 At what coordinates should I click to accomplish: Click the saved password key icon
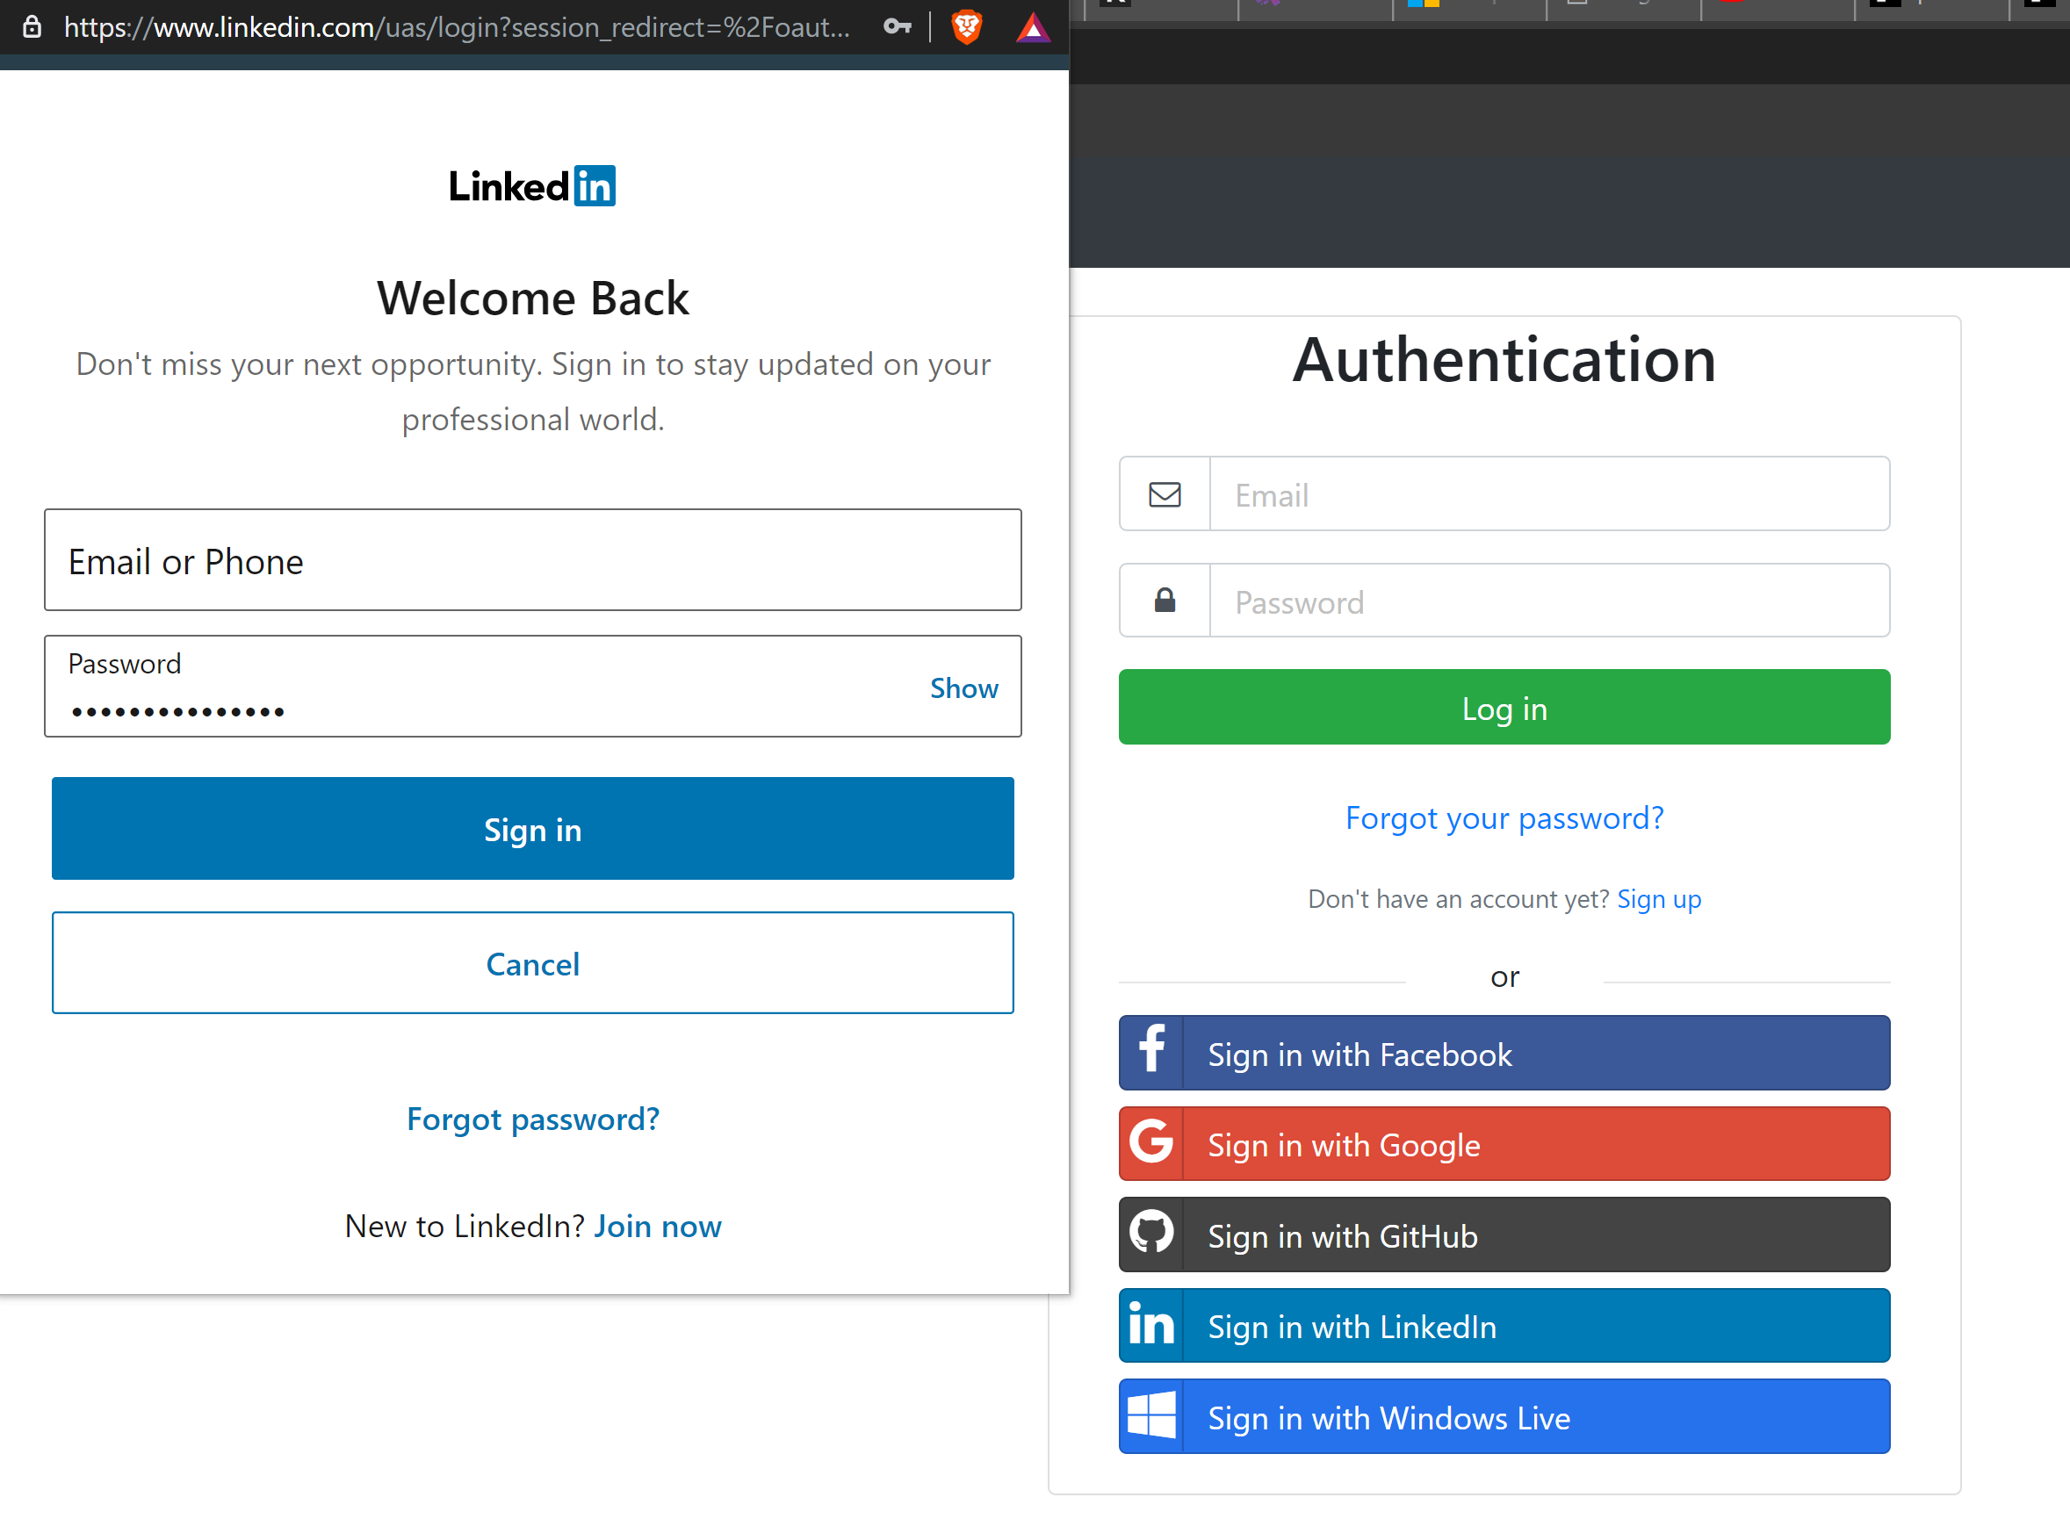pyautogui.click(x=897, y=27)
